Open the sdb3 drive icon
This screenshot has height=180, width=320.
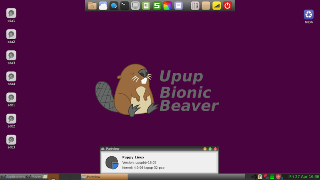[x=11, y=142]
